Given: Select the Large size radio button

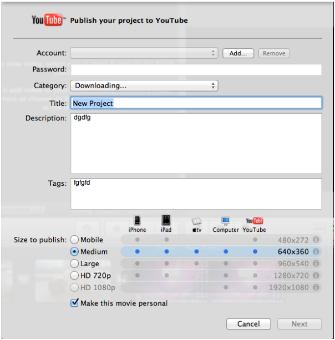Looking at the screenshot, I should [75, 263].
